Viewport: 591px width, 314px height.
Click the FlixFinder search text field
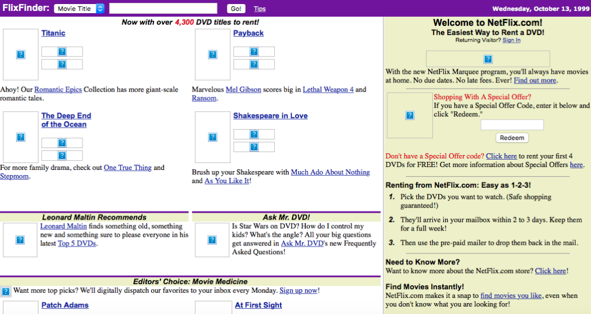163,9
